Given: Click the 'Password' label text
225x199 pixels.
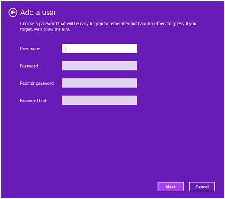Looking at the screenshot, I should tap(29, 66).
